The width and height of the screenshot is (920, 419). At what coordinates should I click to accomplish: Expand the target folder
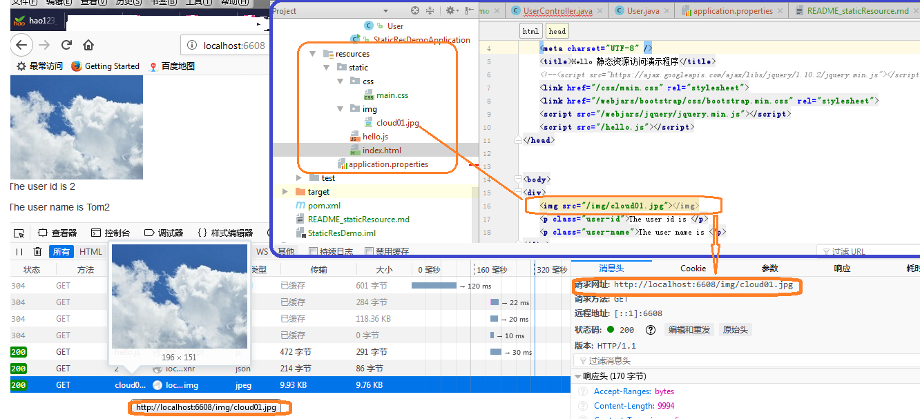(285, 192)
